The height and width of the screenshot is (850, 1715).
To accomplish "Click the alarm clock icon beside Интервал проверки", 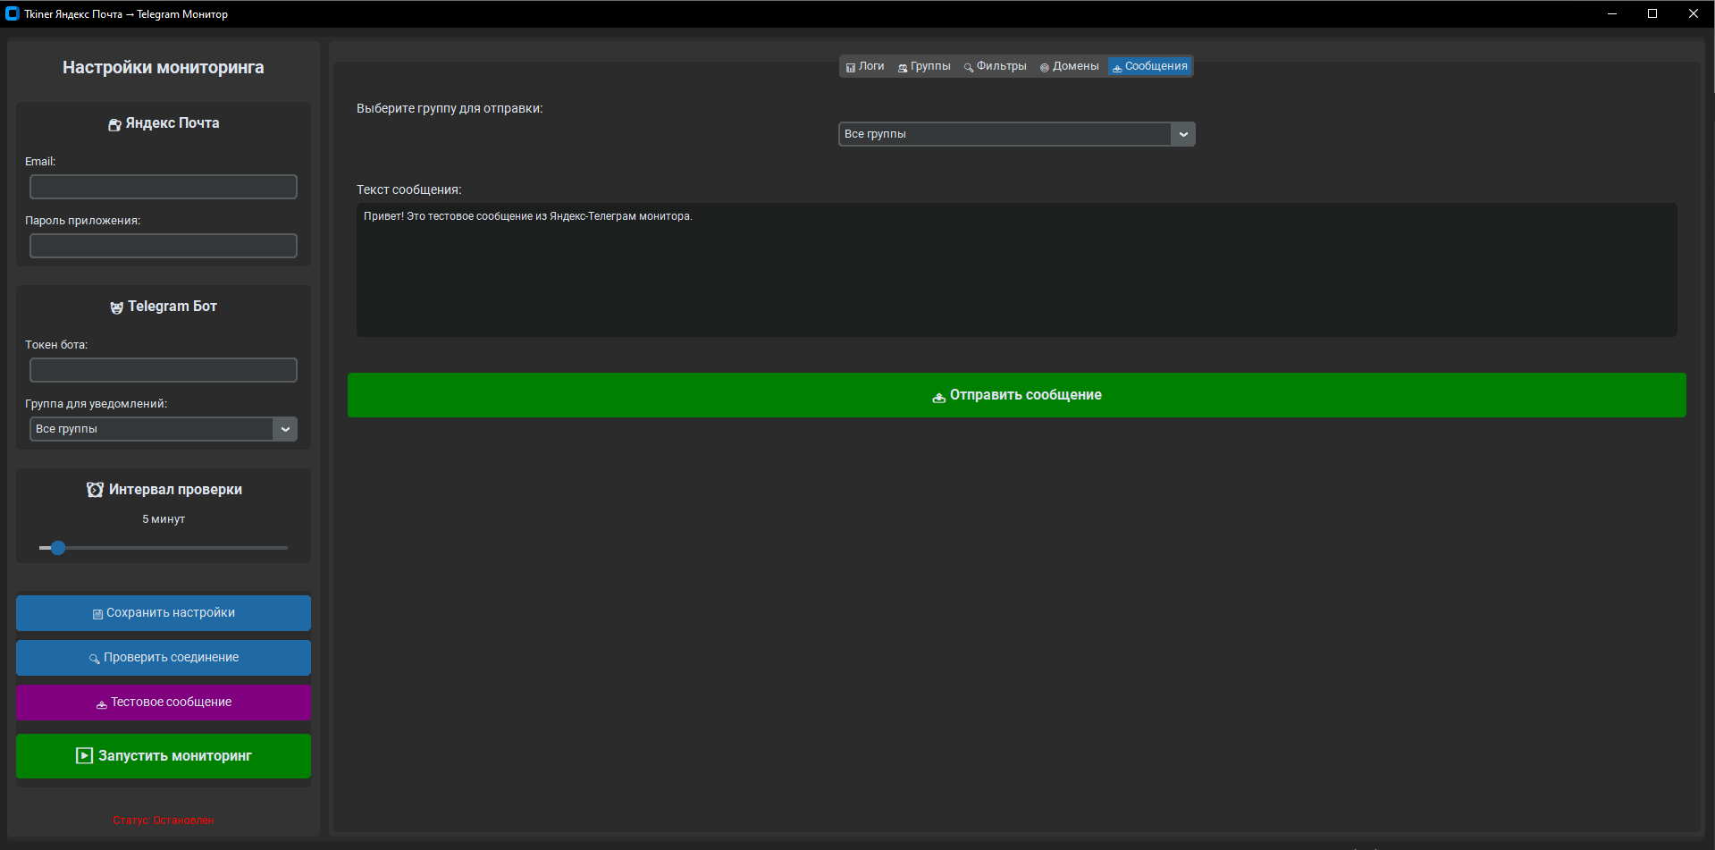I will (95, 490).
